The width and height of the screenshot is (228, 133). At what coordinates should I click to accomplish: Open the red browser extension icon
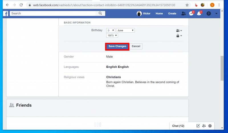[196, 5]
